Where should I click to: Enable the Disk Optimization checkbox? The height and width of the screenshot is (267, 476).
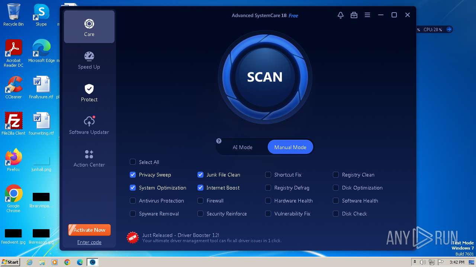[336, 187]
